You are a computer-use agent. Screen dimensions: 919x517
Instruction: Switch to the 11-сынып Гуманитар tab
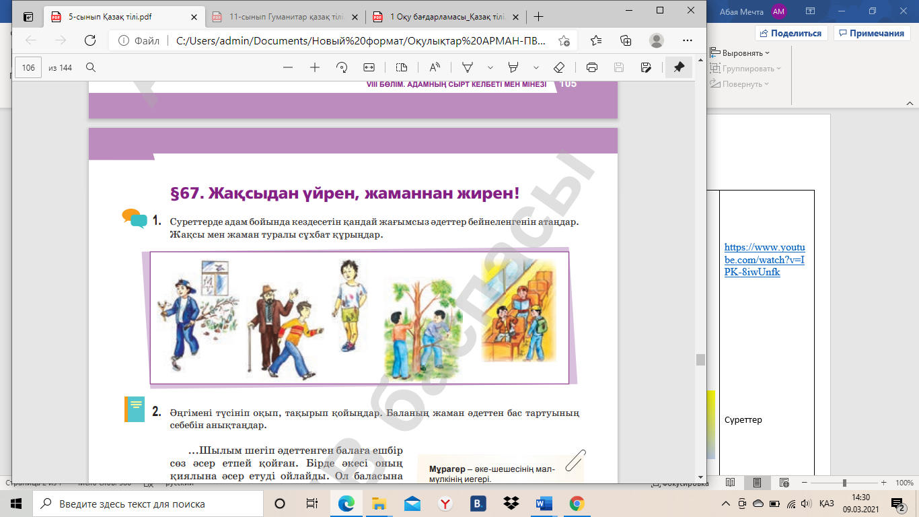tap(283, 17)
